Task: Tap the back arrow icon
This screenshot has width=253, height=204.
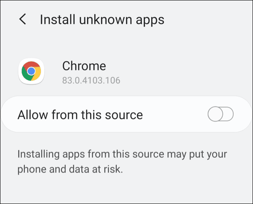Action: pos(23,19)
